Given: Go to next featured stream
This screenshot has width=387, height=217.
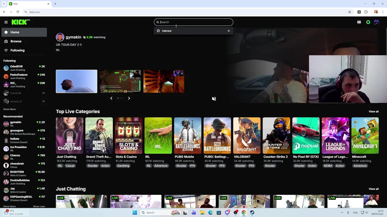Looking at the screenshot, I should [x=129, y=98].
